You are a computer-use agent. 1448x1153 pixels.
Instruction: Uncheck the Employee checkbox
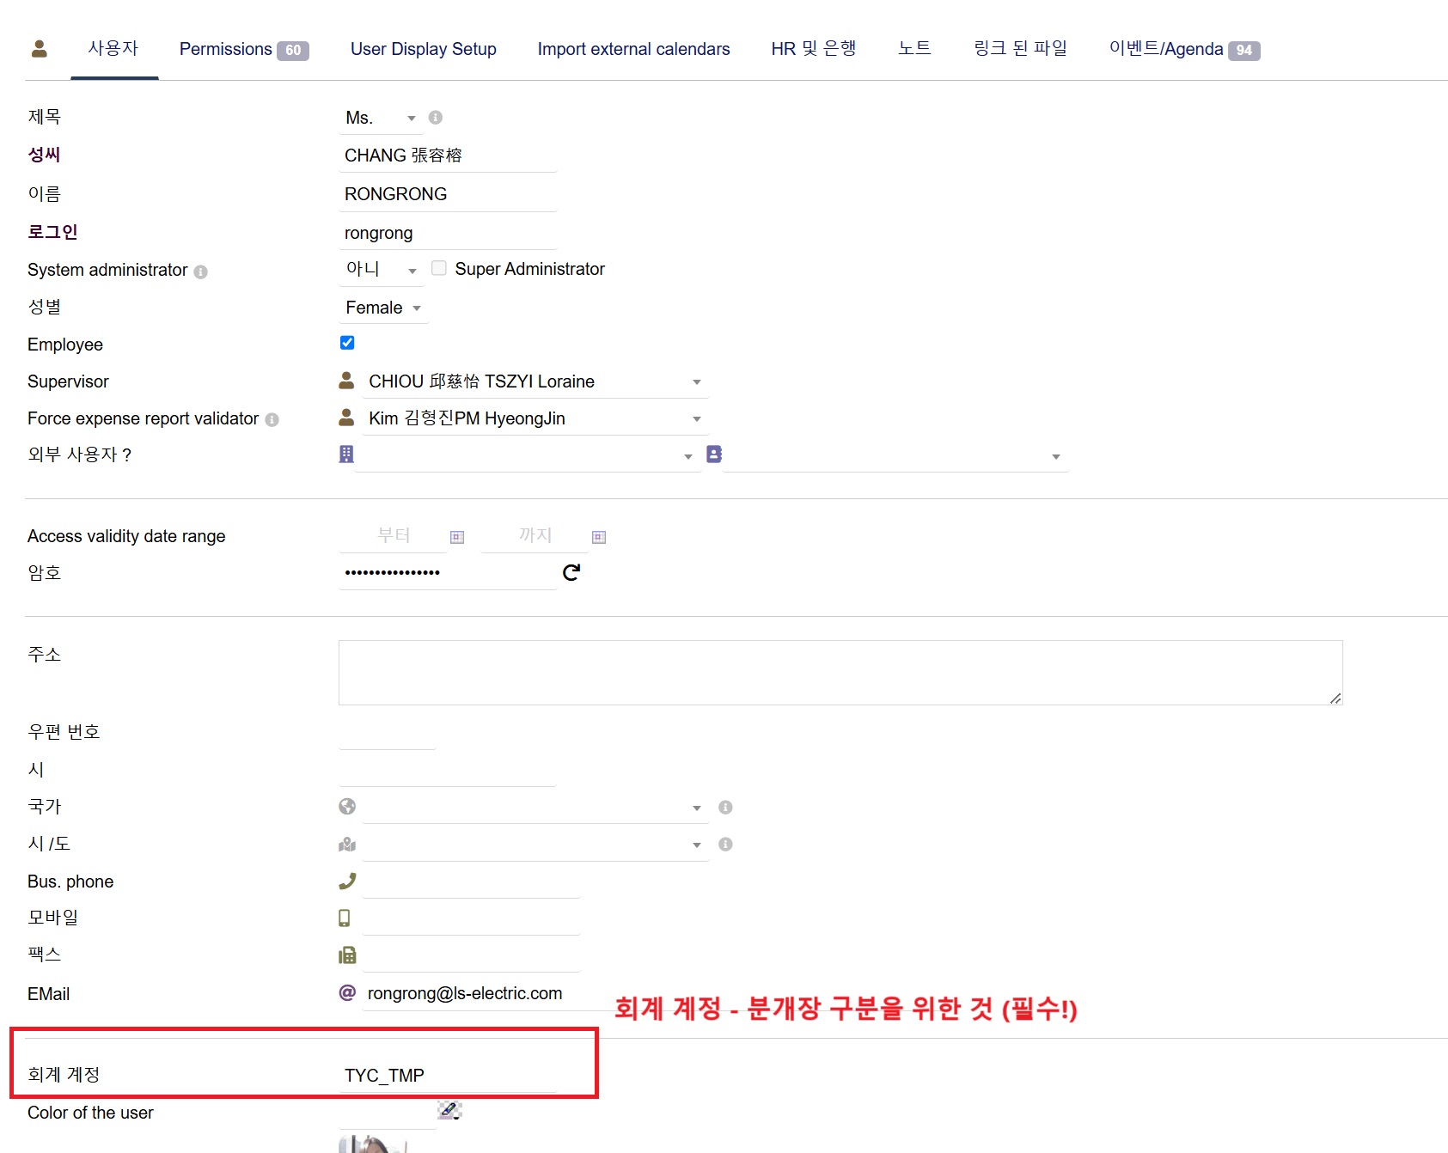347,343
